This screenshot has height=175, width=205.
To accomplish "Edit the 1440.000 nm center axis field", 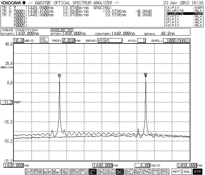I will click(x=102, y=165).
